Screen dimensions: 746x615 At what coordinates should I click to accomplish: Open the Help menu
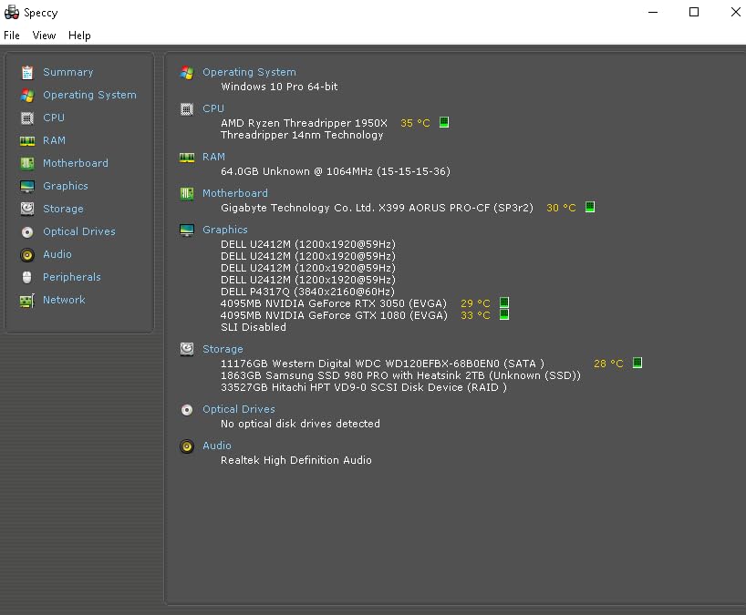pos(79,36)
